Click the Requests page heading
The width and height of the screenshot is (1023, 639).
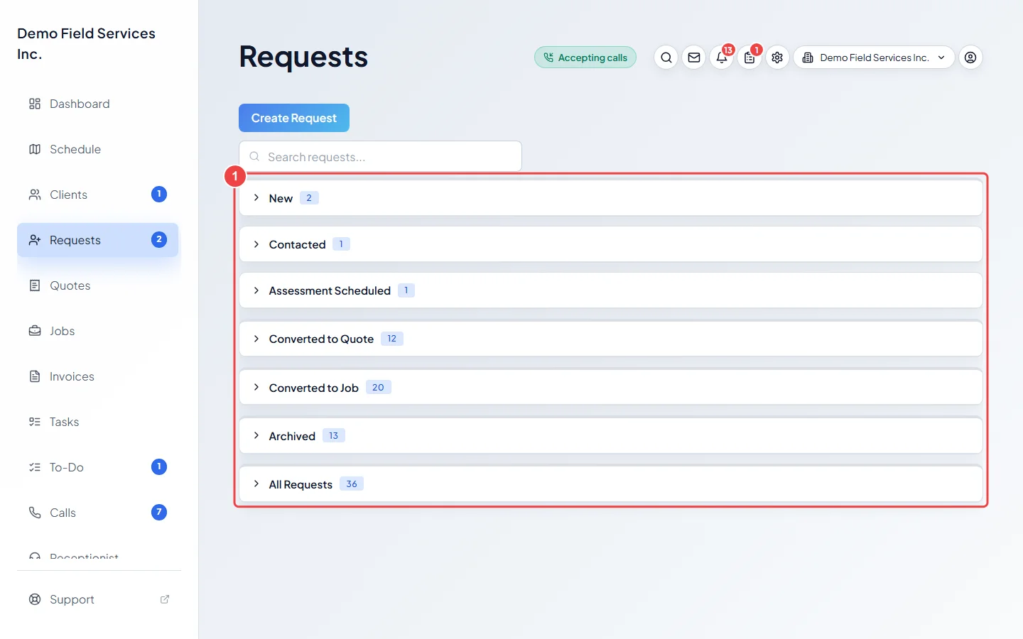click(303, 57)
